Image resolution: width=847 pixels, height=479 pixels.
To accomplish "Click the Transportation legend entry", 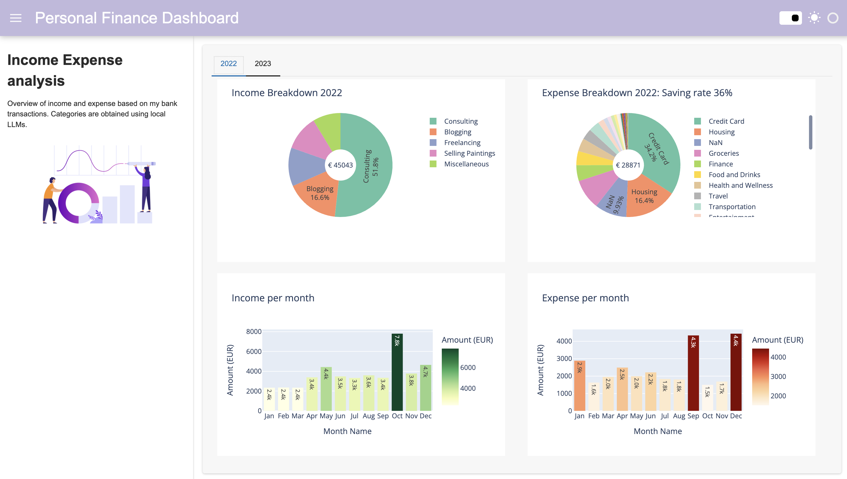I will [x=698, y=206].
